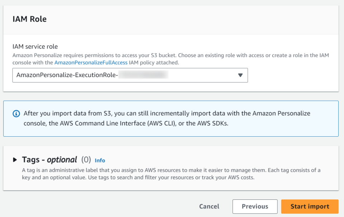Select the AmazonPersonalize-ExecutionRole combo box
The height and width of the screenshot is (217, 344).
coord(130,75)
